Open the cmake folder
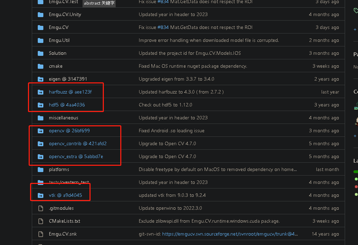The height and width of the screenshot is (245, 358). pos(56,66)
